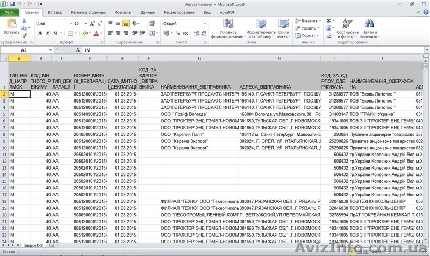Click the AutoSum sigma icon

[329, 21]
